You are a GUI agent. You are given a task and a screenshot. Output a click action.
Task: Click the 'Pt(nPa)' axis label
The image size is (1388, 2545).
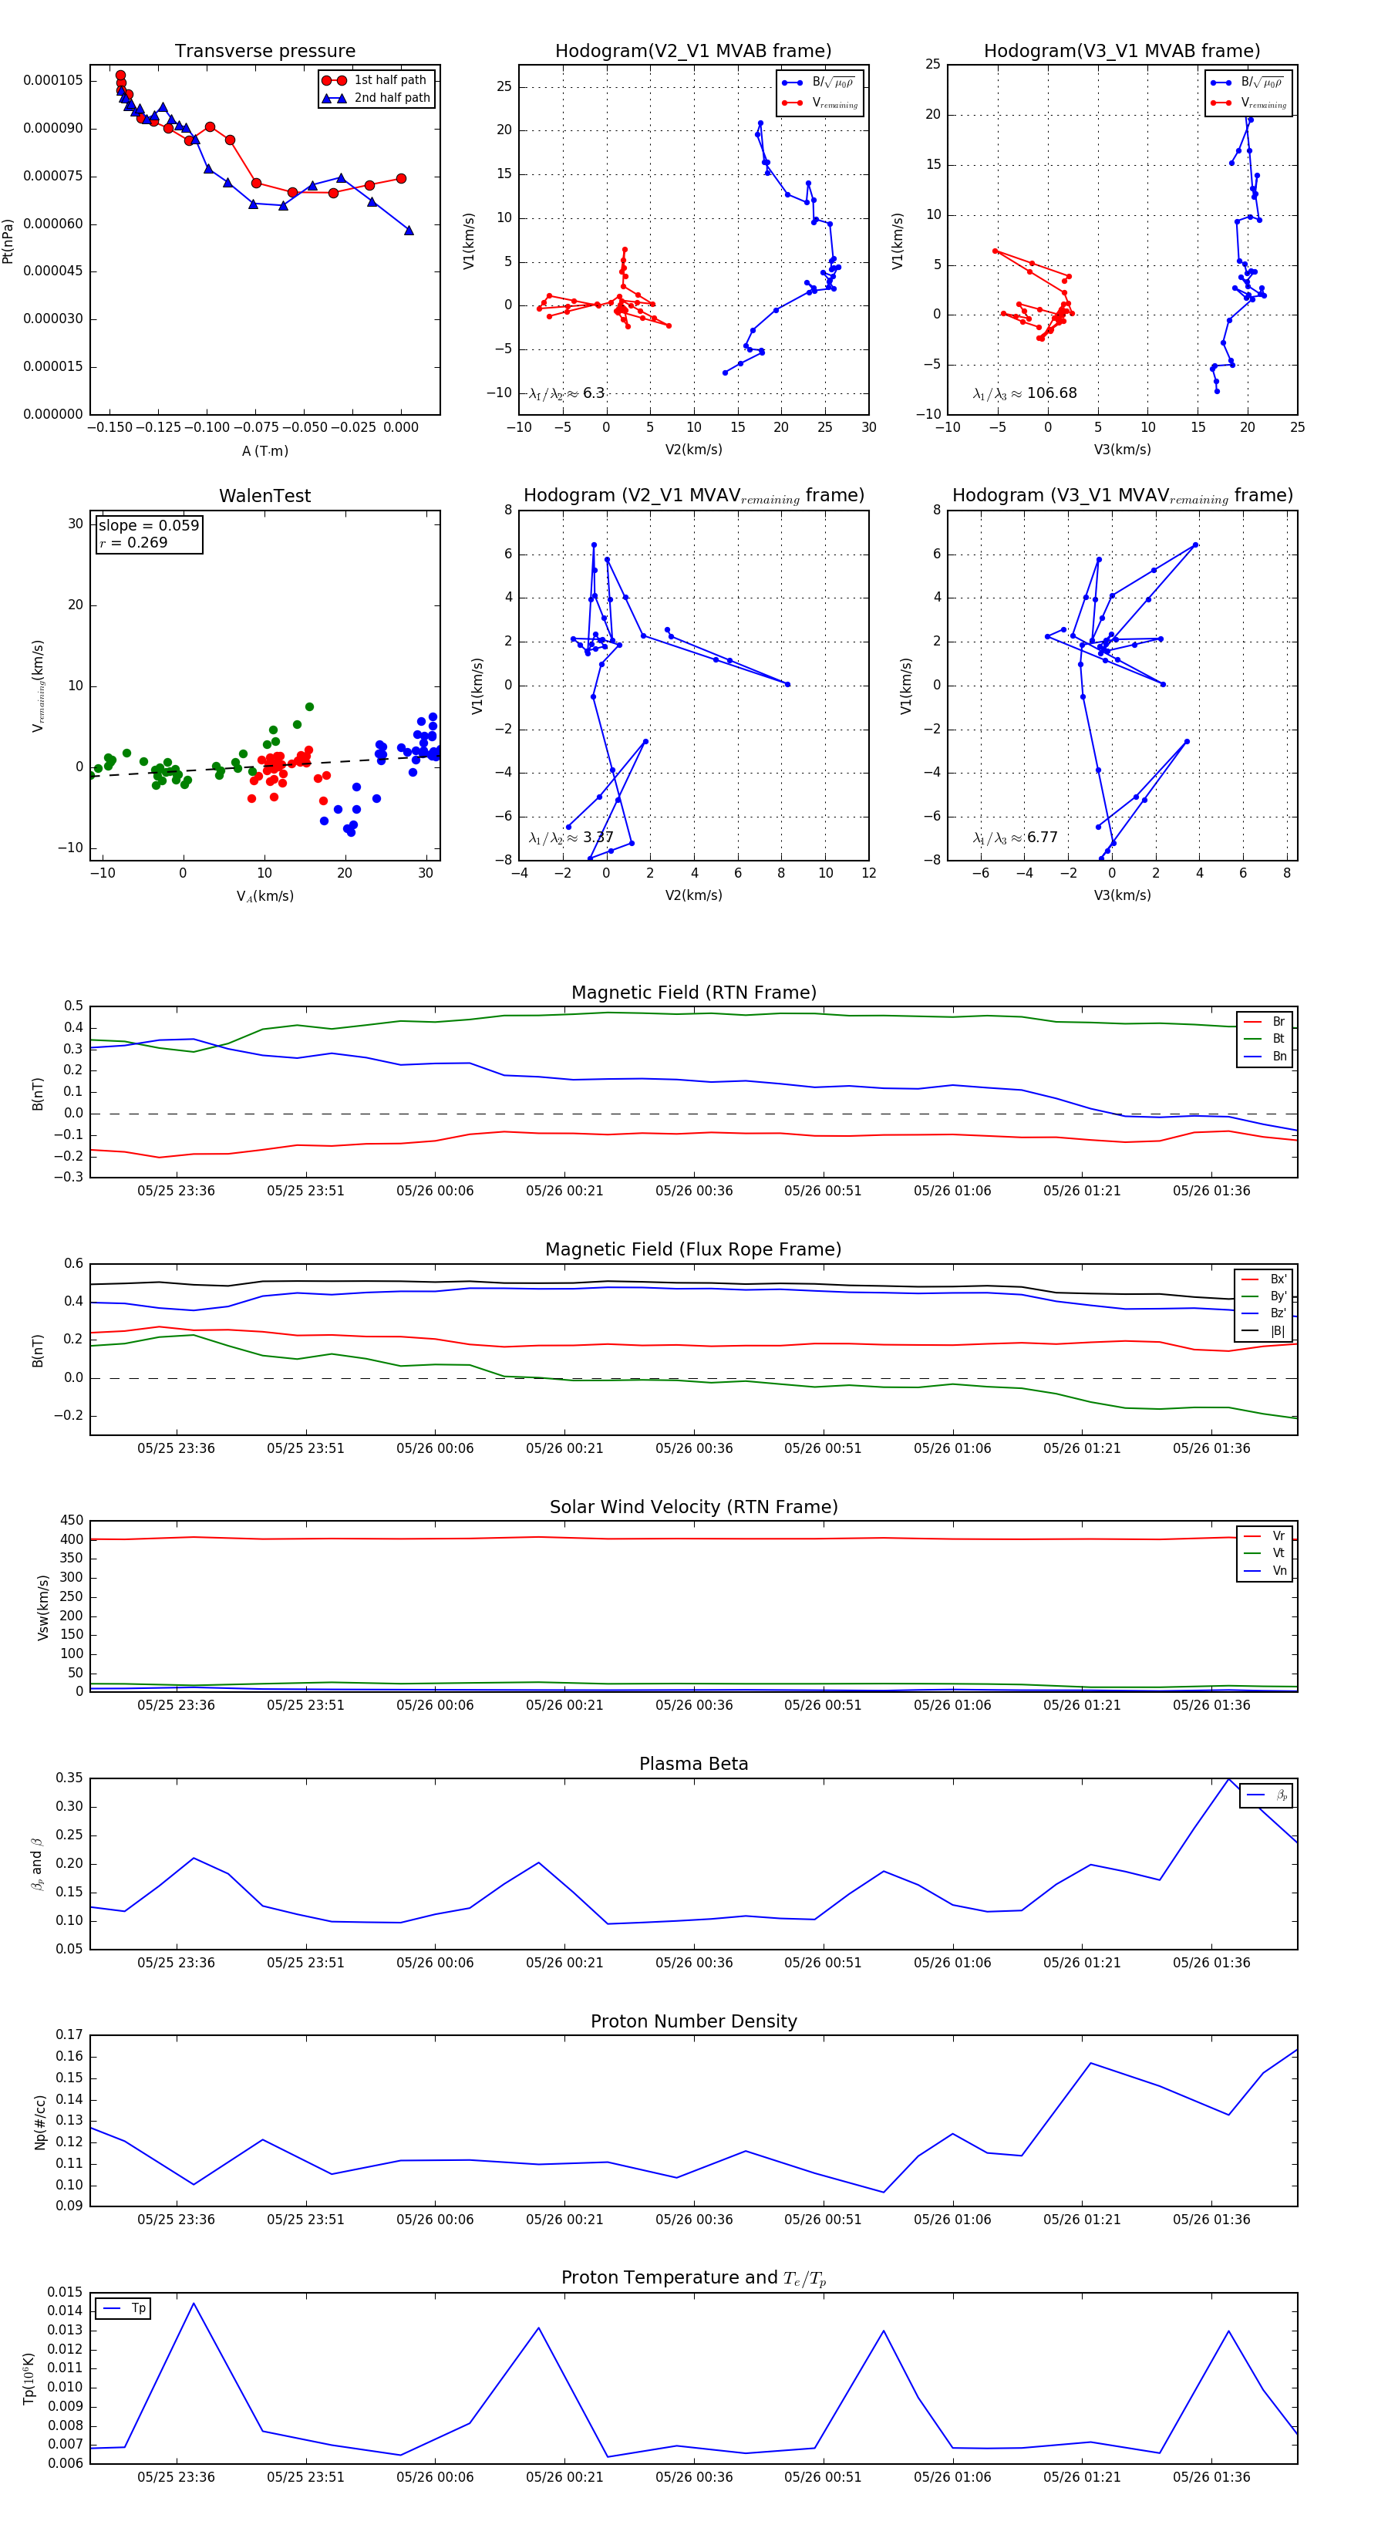coord(8,240)
